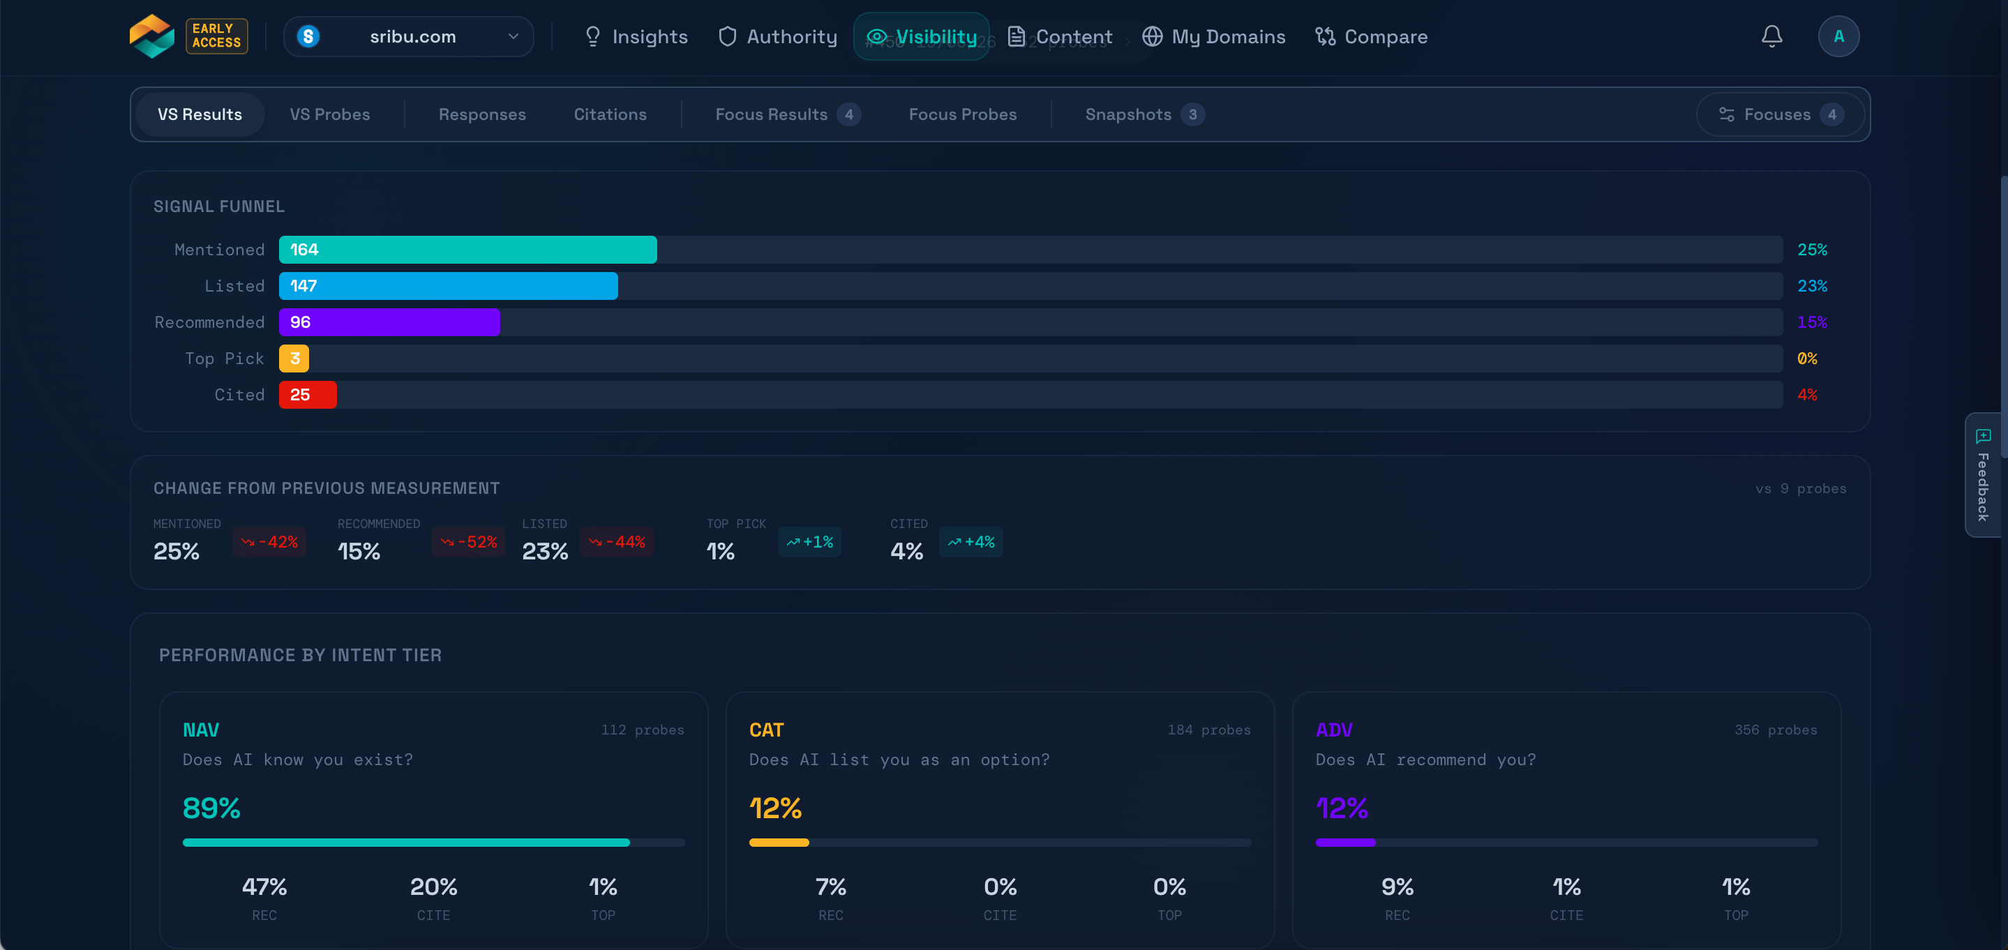2008x950 pixels.
Task: Click CAT 7% REC value
Action: pyautogui.click(x=831, y=887)
